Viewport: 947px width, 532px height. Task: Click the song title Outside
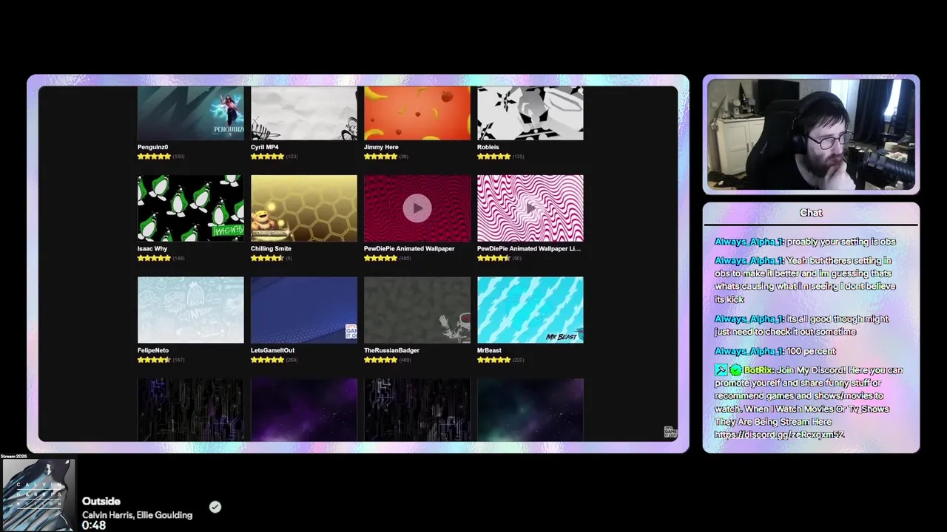click(101, 501)
